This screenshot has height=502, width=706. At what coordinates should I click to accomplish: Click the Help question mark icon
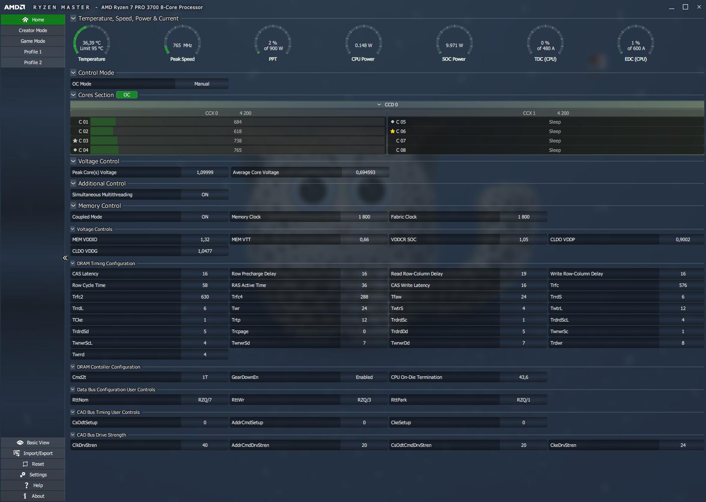coord(27,485)
